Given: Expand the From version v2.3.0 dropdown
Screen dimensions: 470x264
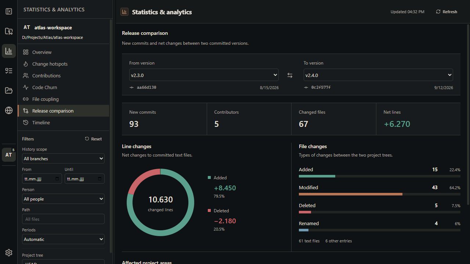Looking at the screenshot, I should pos(204,75).
